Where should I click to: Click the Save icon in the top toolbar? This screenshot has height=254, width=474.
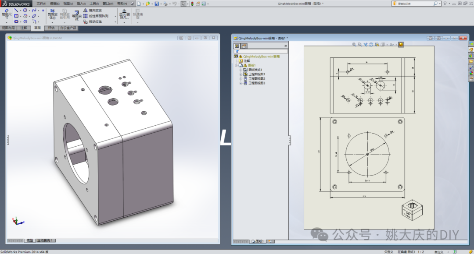[x=156, y=4]
